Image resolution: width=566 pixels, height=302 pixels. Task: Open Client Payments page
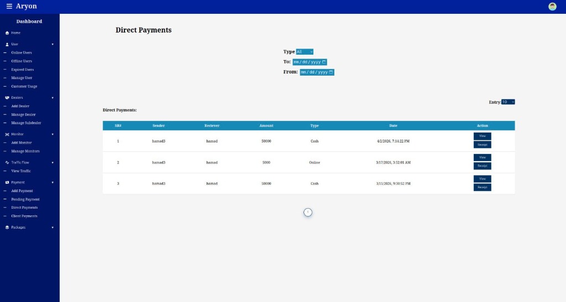[24, 216]
